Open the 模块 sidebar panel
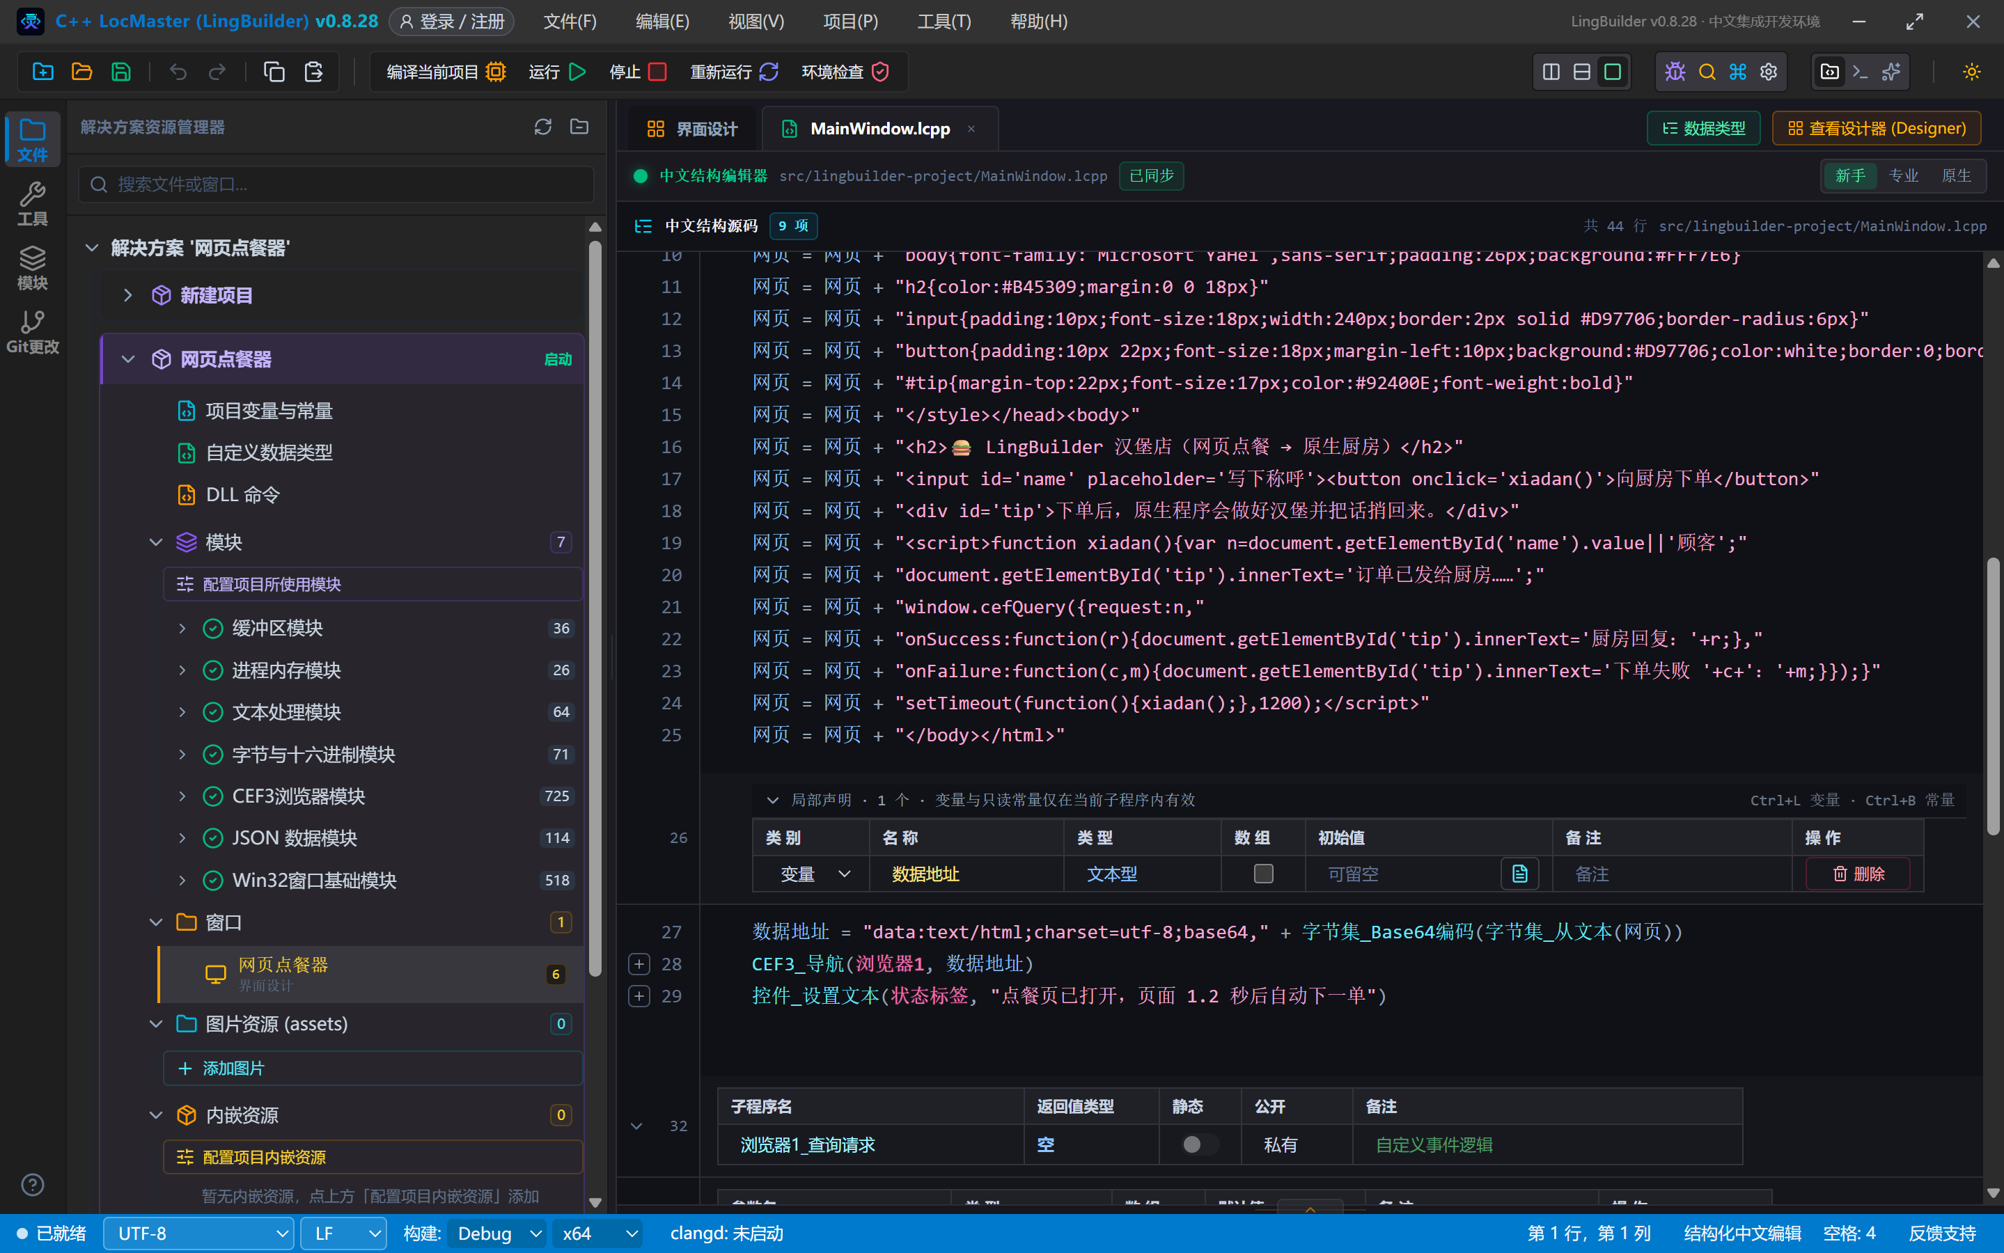 32,268
